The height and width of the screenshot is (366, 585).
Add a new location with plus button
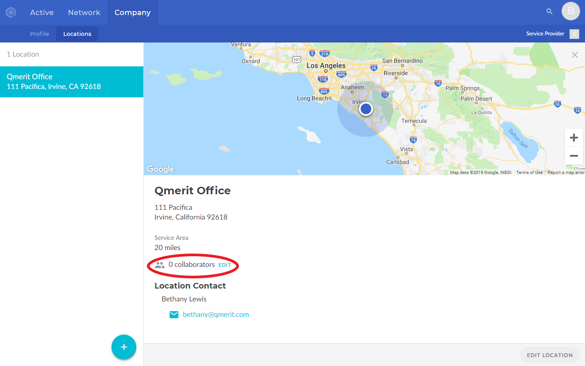click(x=124, y=347)
